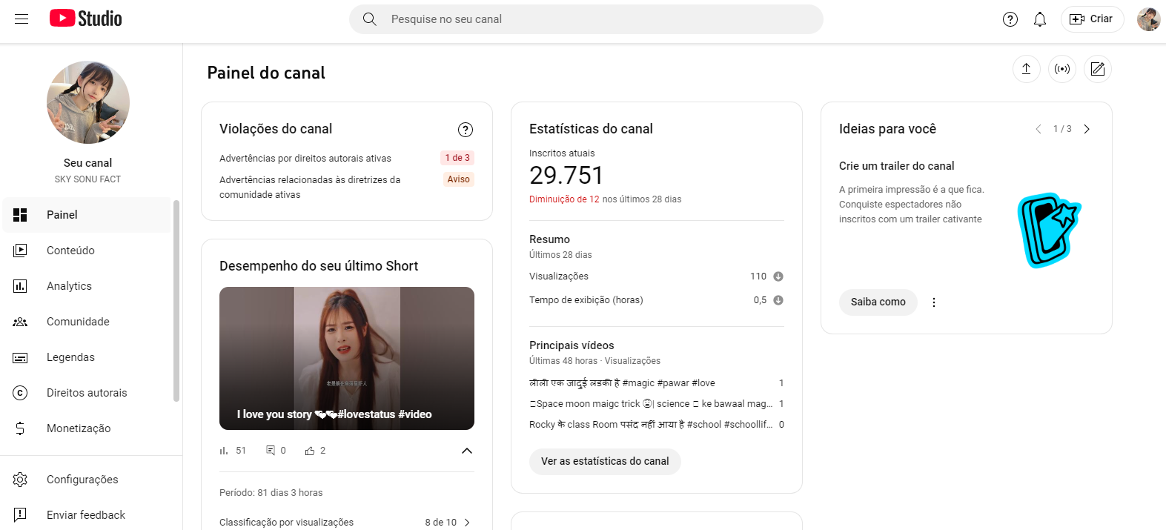
Task: Click the sidebar vertical scrollbar
Action: 176,300
